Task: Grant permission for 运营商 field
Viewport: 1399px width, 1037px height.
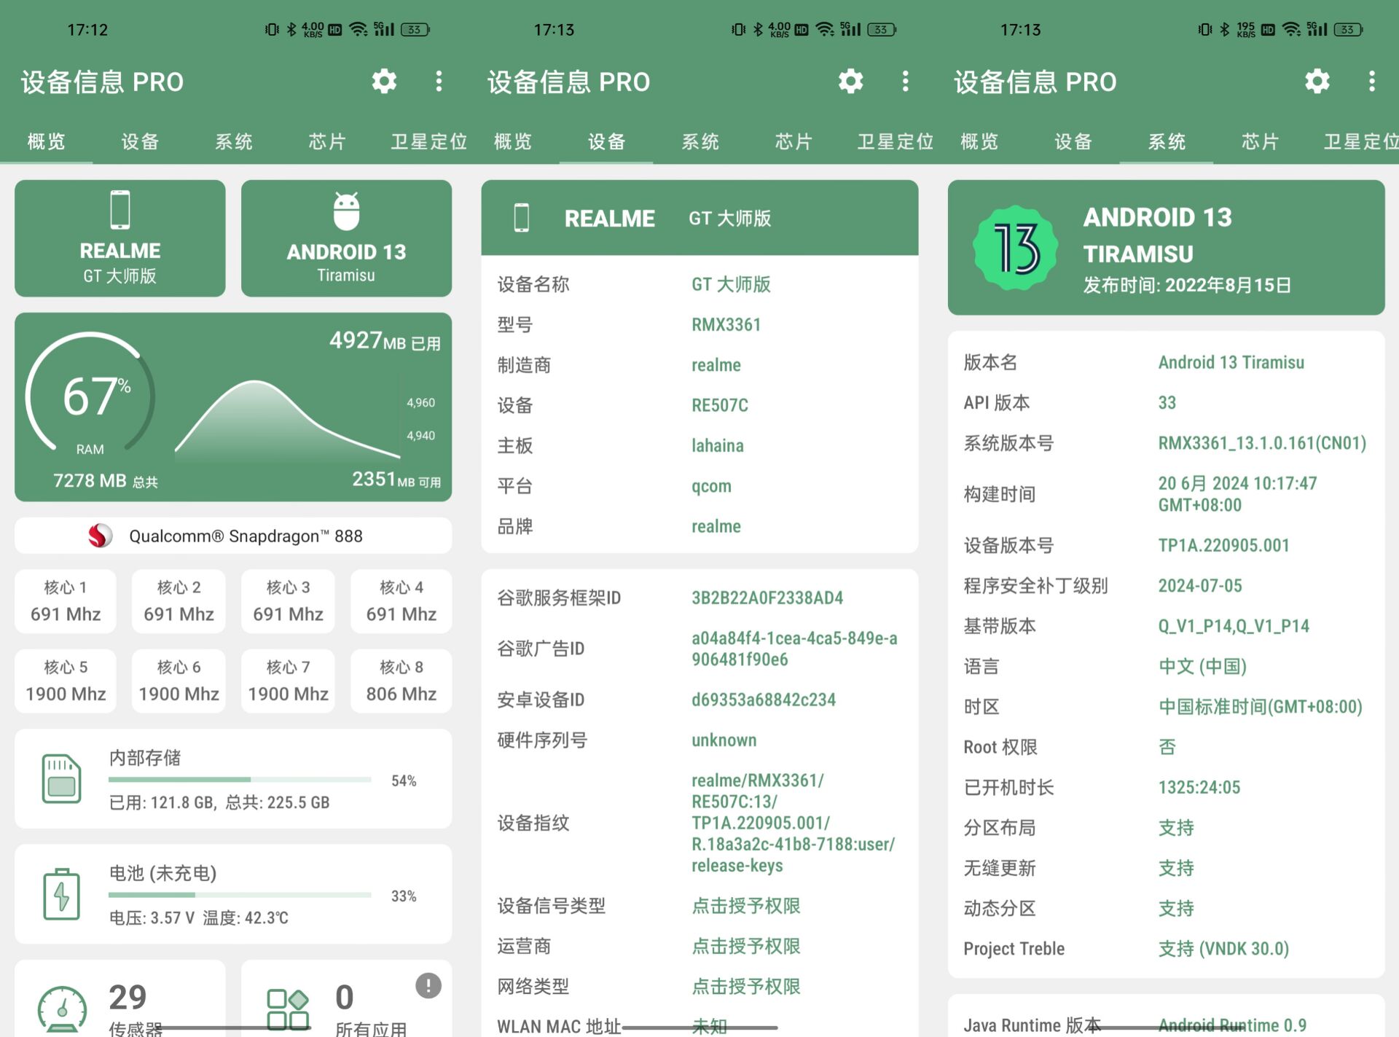Action: point(746,946)
